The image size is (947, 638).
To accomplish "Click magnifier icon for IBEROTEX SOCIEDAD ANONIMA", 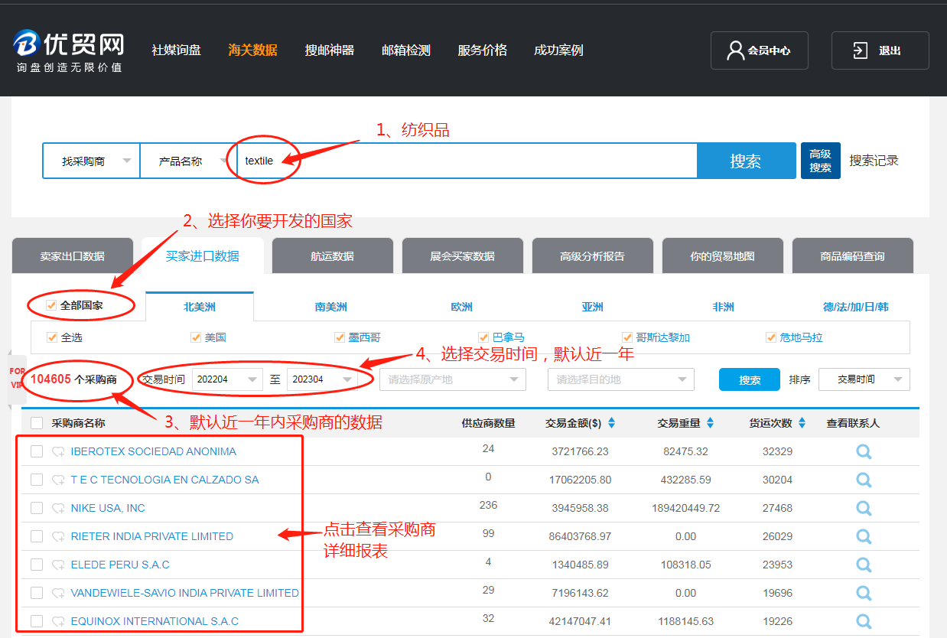I will pyautogui.click(x=864, y=451).
